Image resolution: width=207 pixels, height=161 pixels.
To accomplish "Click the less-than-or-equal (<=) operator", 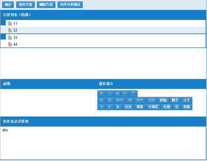I will [140, 100].
